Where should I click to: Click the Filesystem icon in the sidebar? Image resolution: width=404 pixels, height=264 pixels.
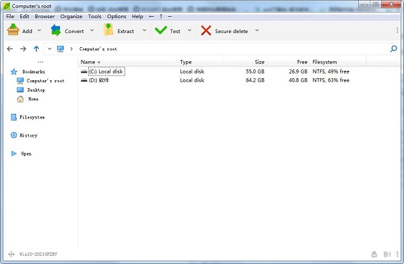(x=13, y=117)
